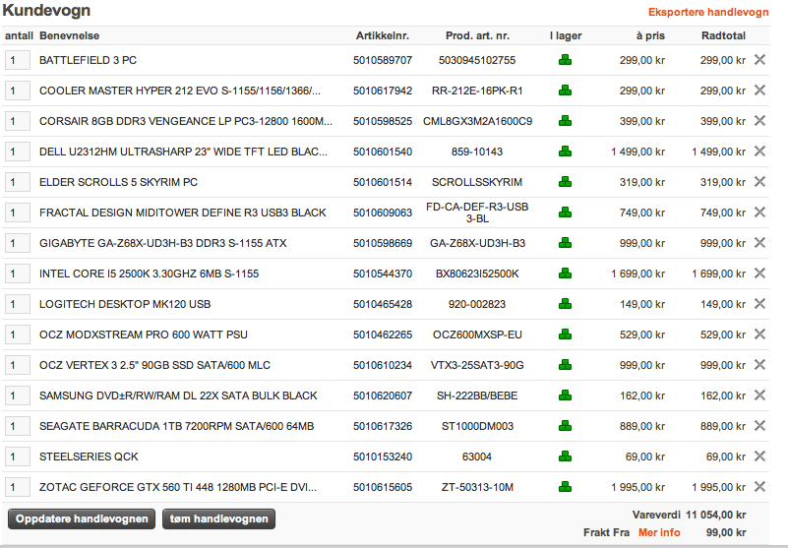Screen dimensions: 788x548
Task: Select product number SH-222BB/BEBE
Action: point(477,396)
